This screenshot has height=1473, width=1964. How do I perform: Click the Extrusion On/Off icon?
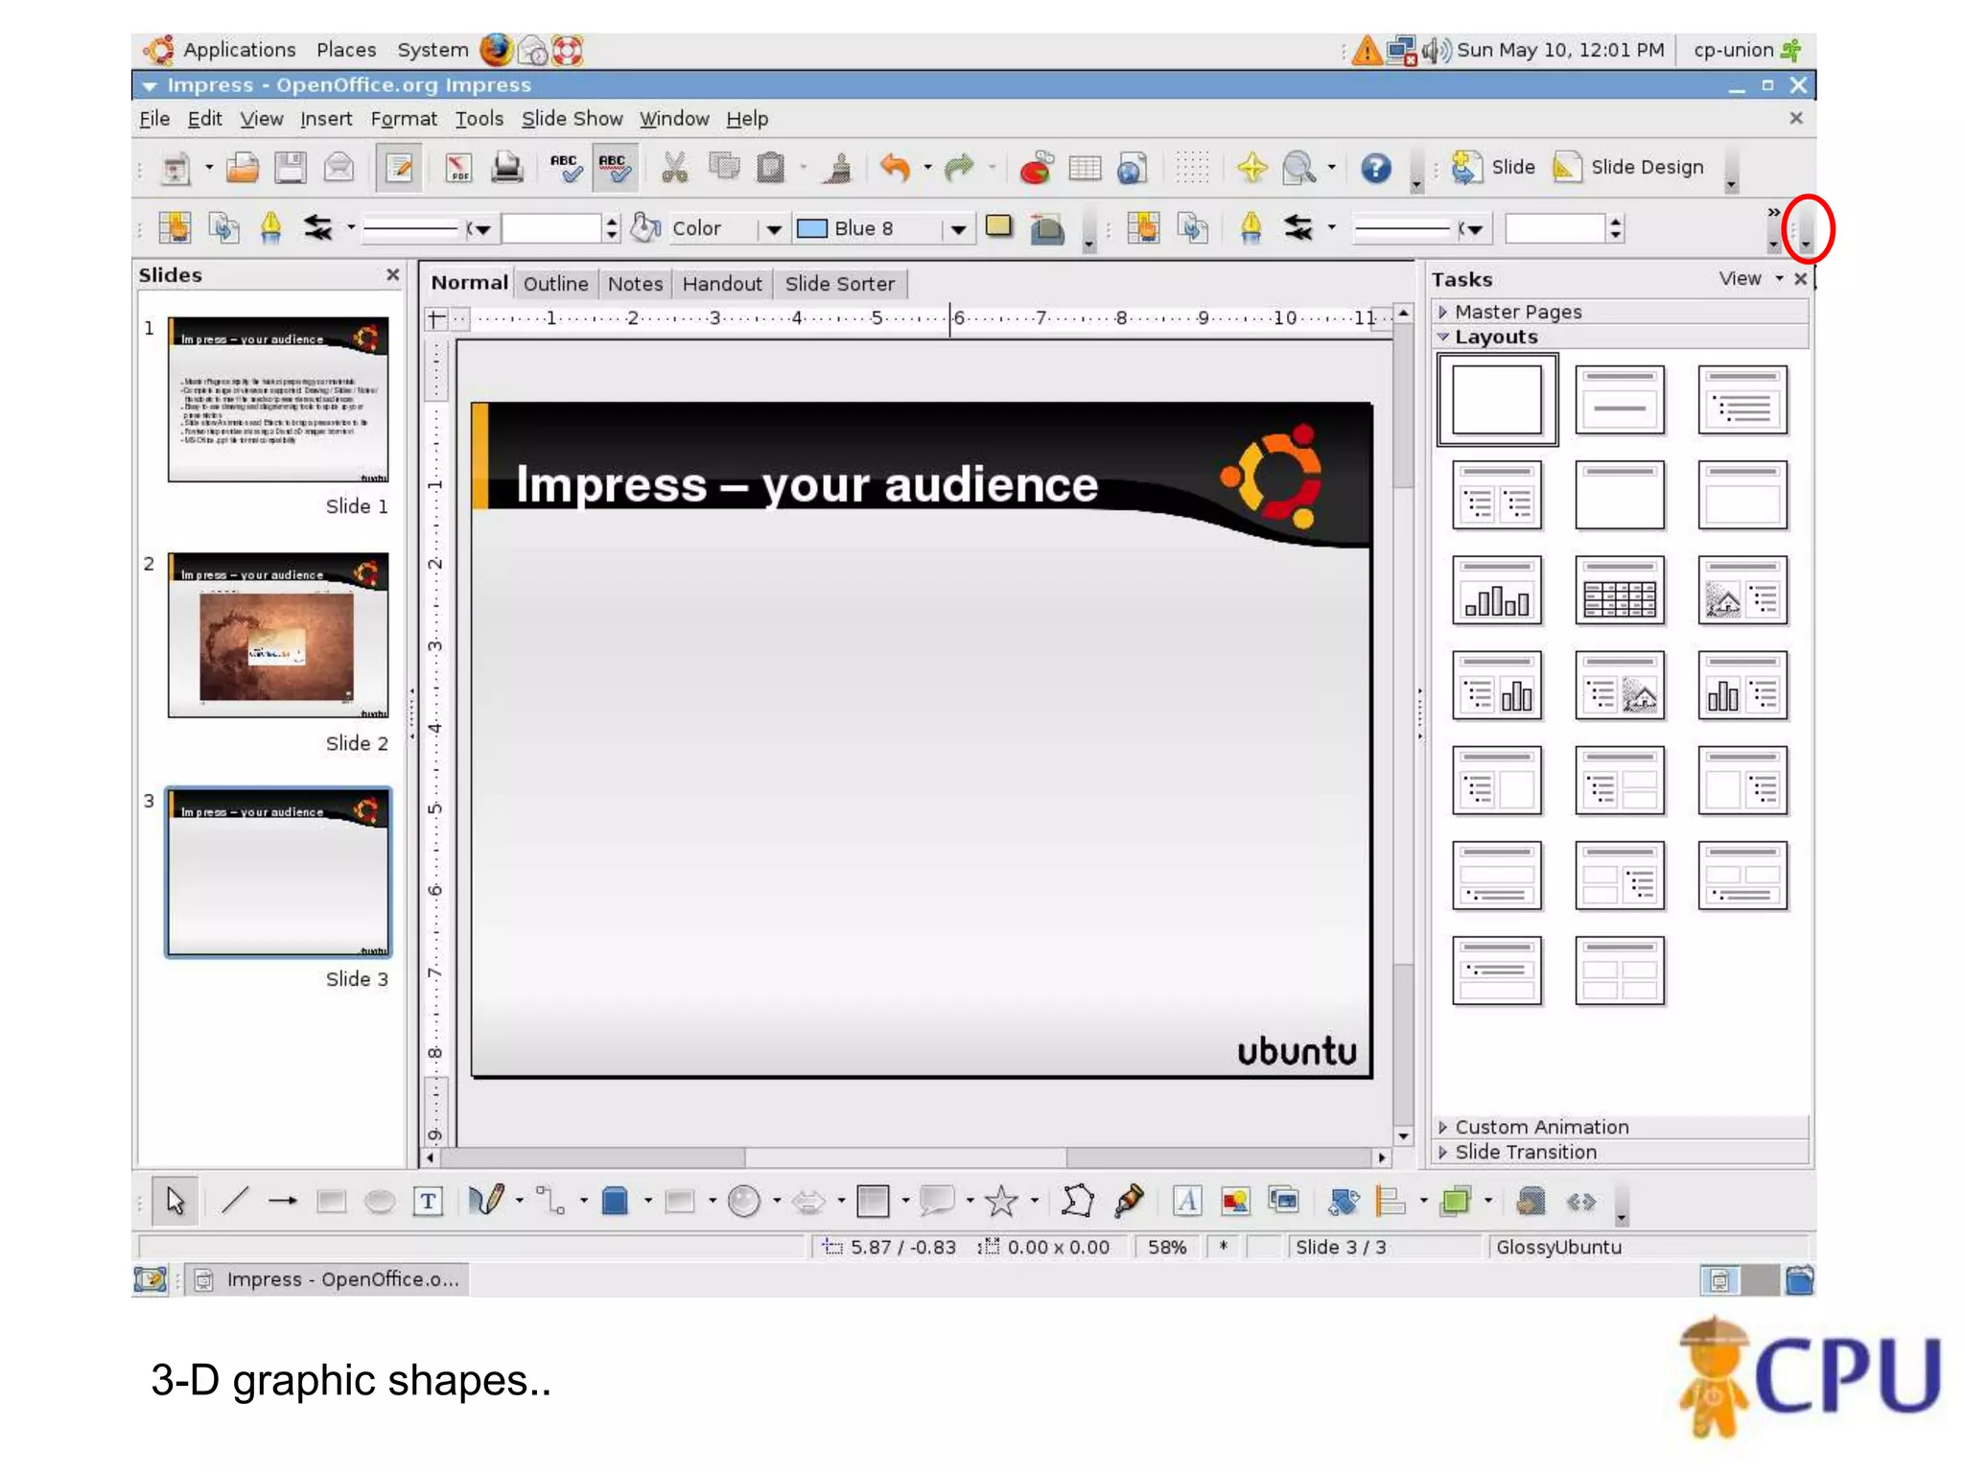coord(1531,1201)
